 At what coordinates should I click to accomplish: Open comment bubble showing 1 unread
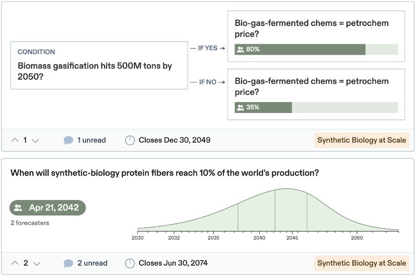click(68, 140)
